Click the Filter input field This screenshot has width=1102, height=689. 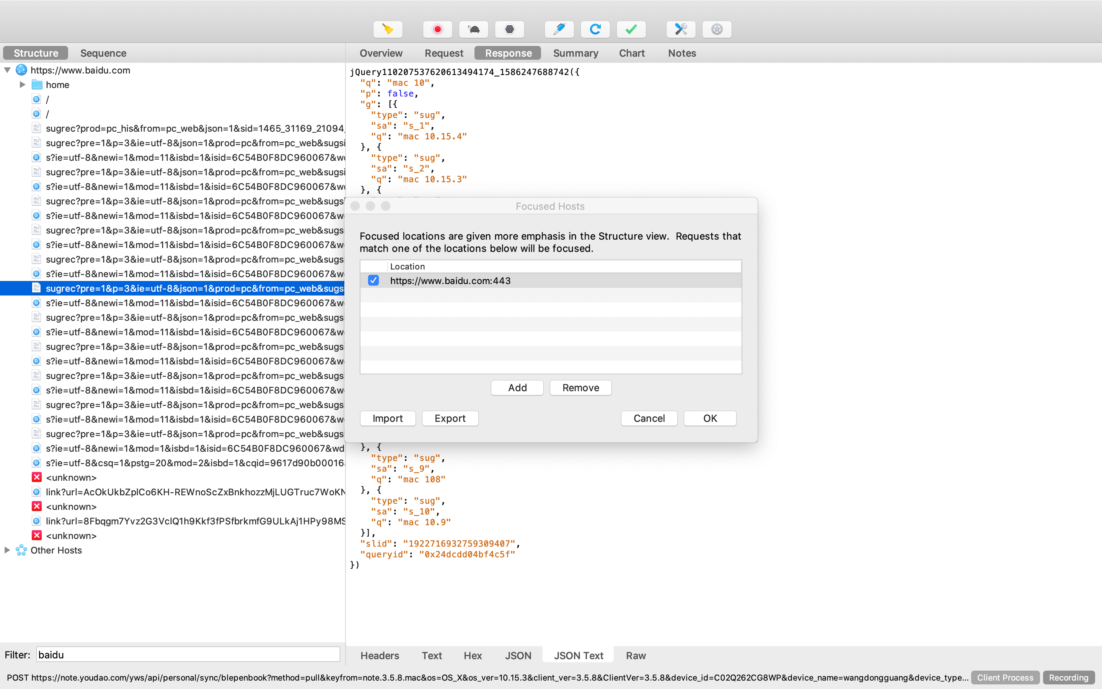click(x=187, y=655)
